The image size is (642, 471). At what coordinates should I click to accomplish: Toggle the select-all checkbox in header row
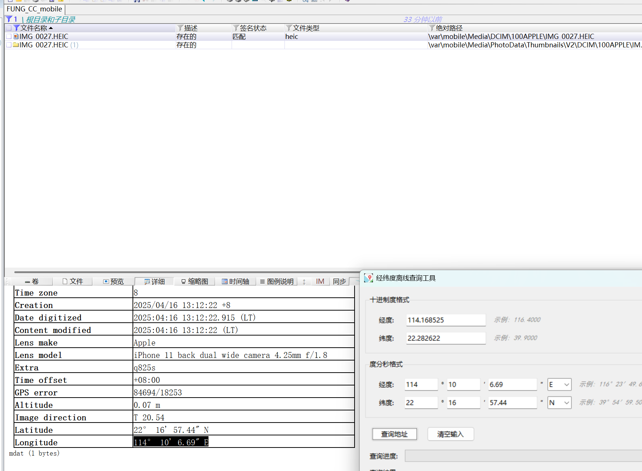click(8, 28)
